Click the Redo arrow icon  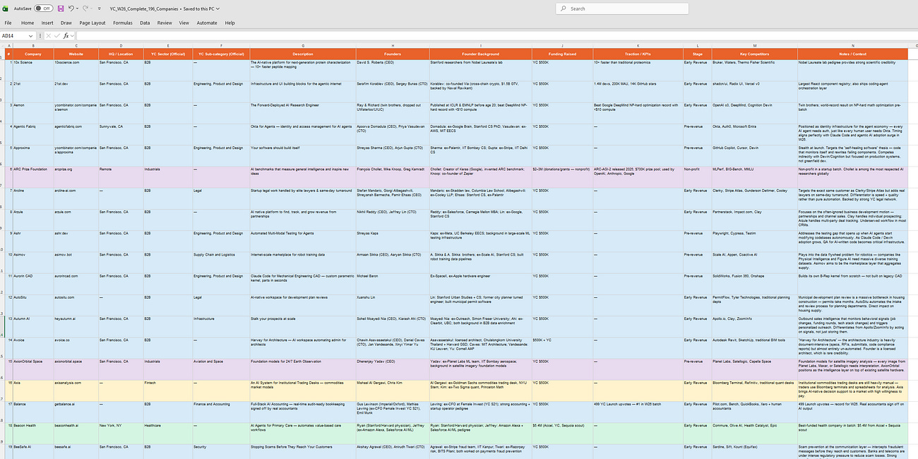coord(86,8)
